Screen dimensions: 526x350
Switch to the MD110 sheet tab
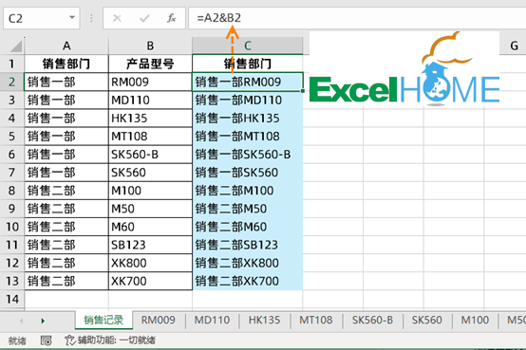tap(212, 321)
